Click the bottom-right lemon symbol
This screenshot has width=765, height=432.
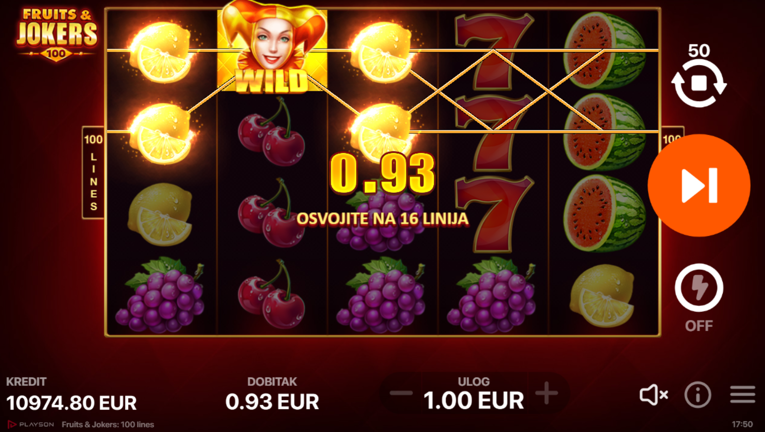pos(603,296)
